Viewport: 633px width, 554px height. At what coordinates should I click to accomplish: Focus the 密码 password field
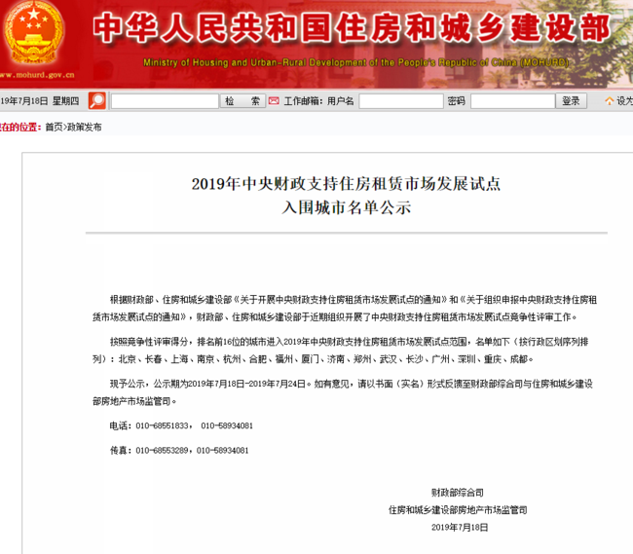point(512,101)
